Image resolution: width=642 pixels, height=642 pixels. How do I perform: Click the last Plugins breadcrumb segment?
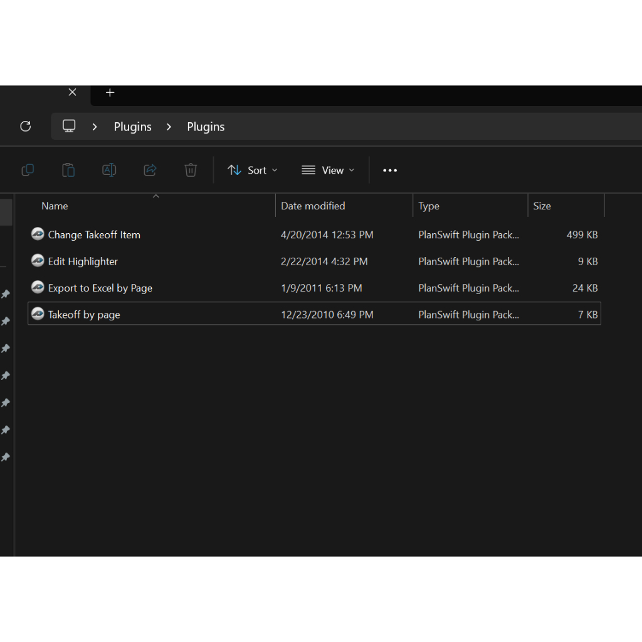pos(206,127)
